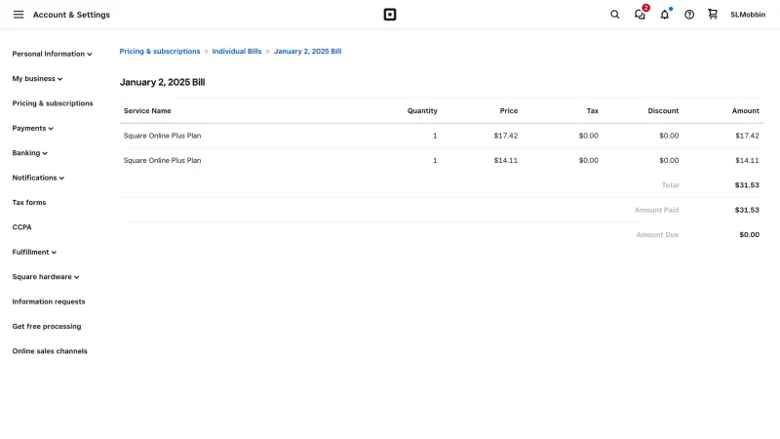Open Pricing & subscriptions in sidebar
This screenshot has height=439, width=780.
point(53,103)
